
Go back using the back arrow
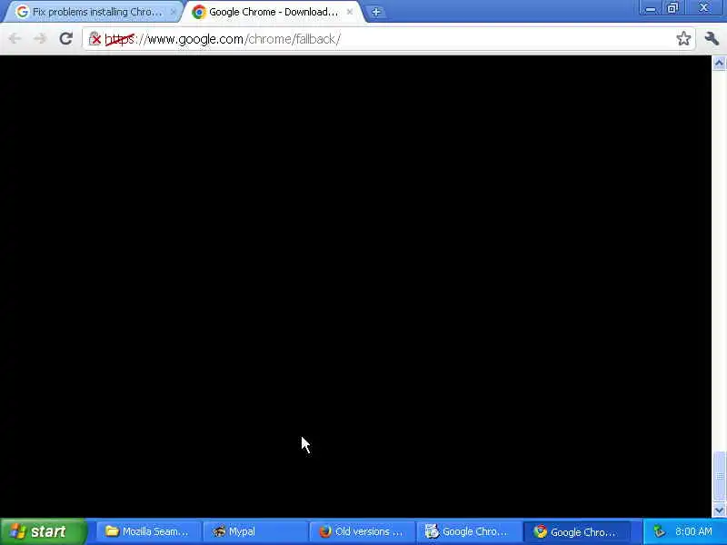pyautogui.click(x=15, y=38)
